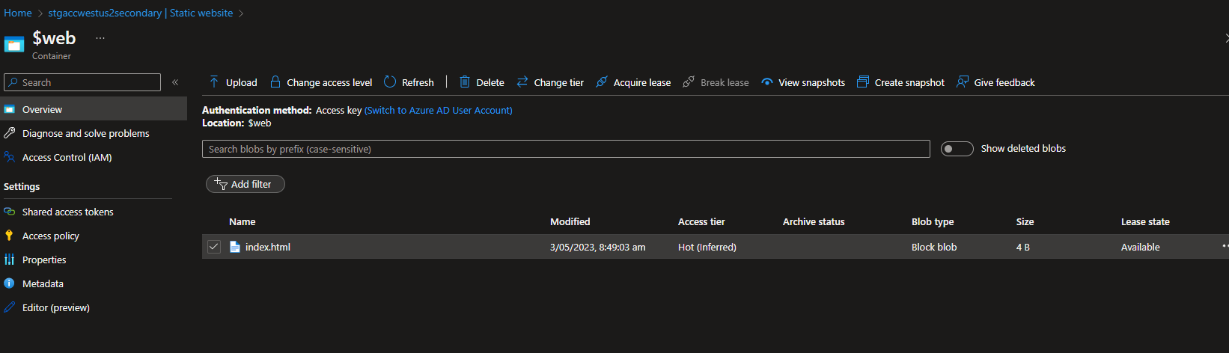This screenshot has width=1229, height=353.
Task: Click the Shared access tokens icon
Action: (x=9, y=212)
